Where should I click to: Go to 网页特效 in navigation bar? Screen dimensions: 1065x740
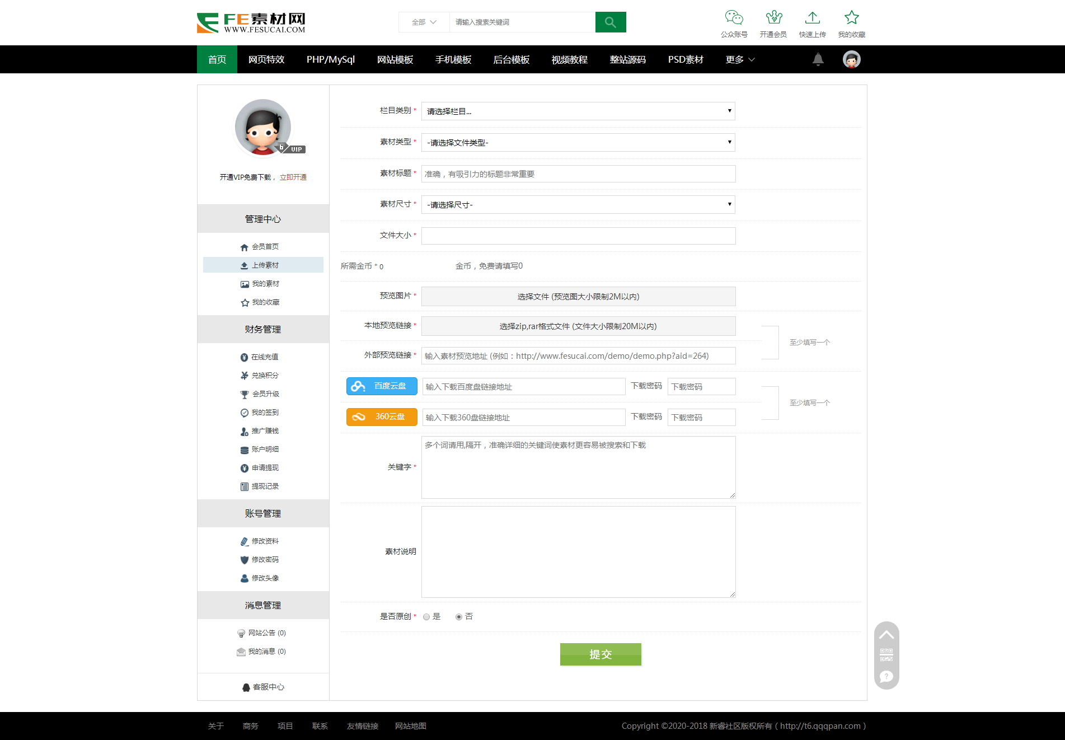(x=266, y=60)
